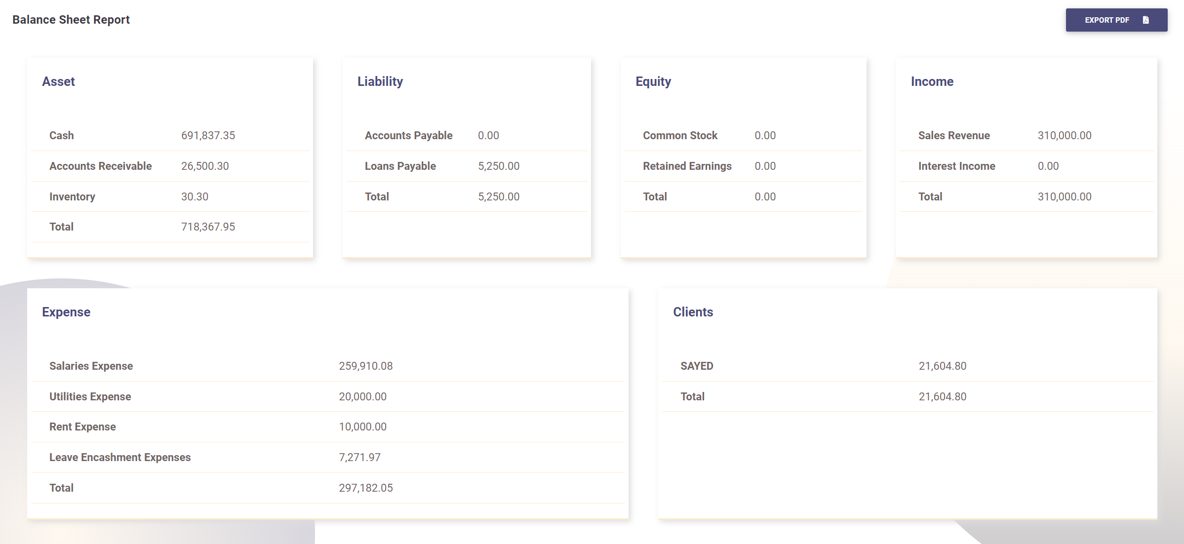Select the Interest Income row label

[x=956, y=166]
